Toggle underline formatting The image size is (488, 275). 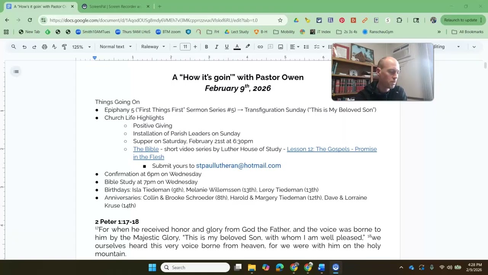[x=227, y=47]
